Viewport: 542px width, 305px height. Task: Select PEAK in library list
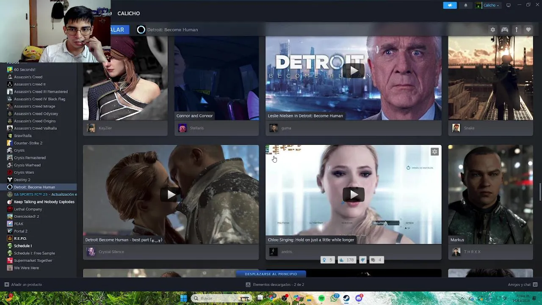tap(19, 224)
